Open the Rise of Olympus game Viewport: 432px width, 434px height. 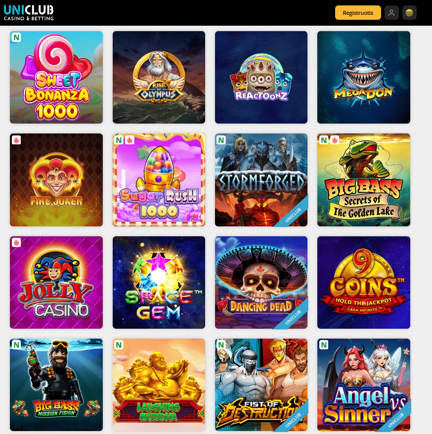(159, 77)
